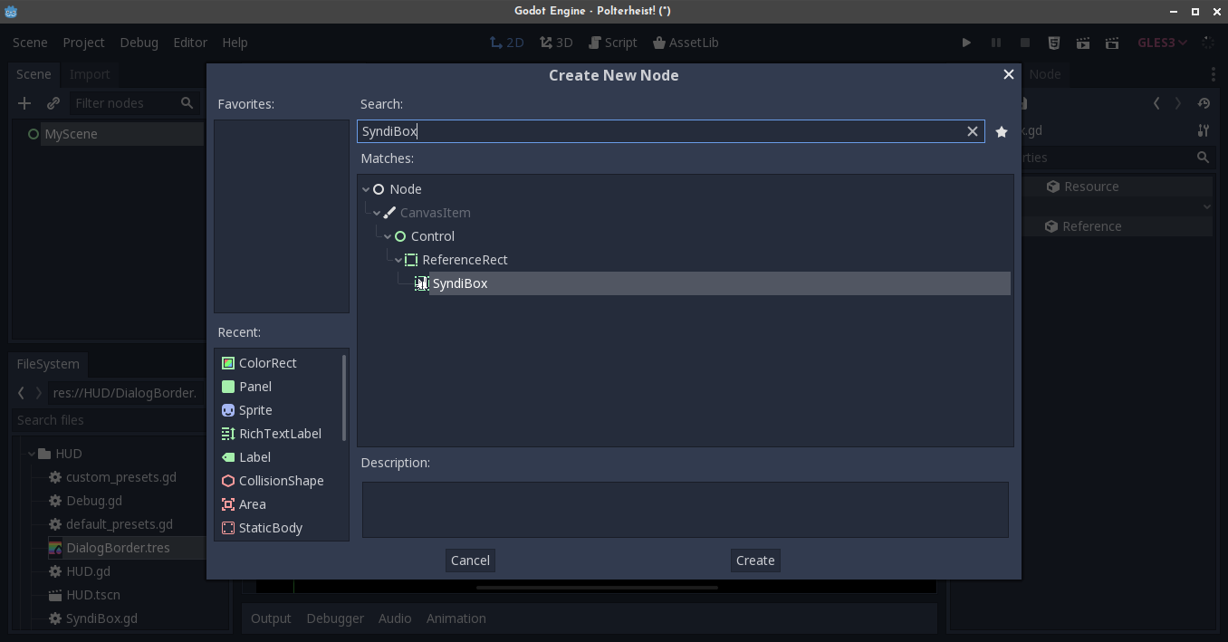Collapse the CanvasItem tree arrow
The height and width of the screenshot is (642, 1228).
click(x=377, y=213)
